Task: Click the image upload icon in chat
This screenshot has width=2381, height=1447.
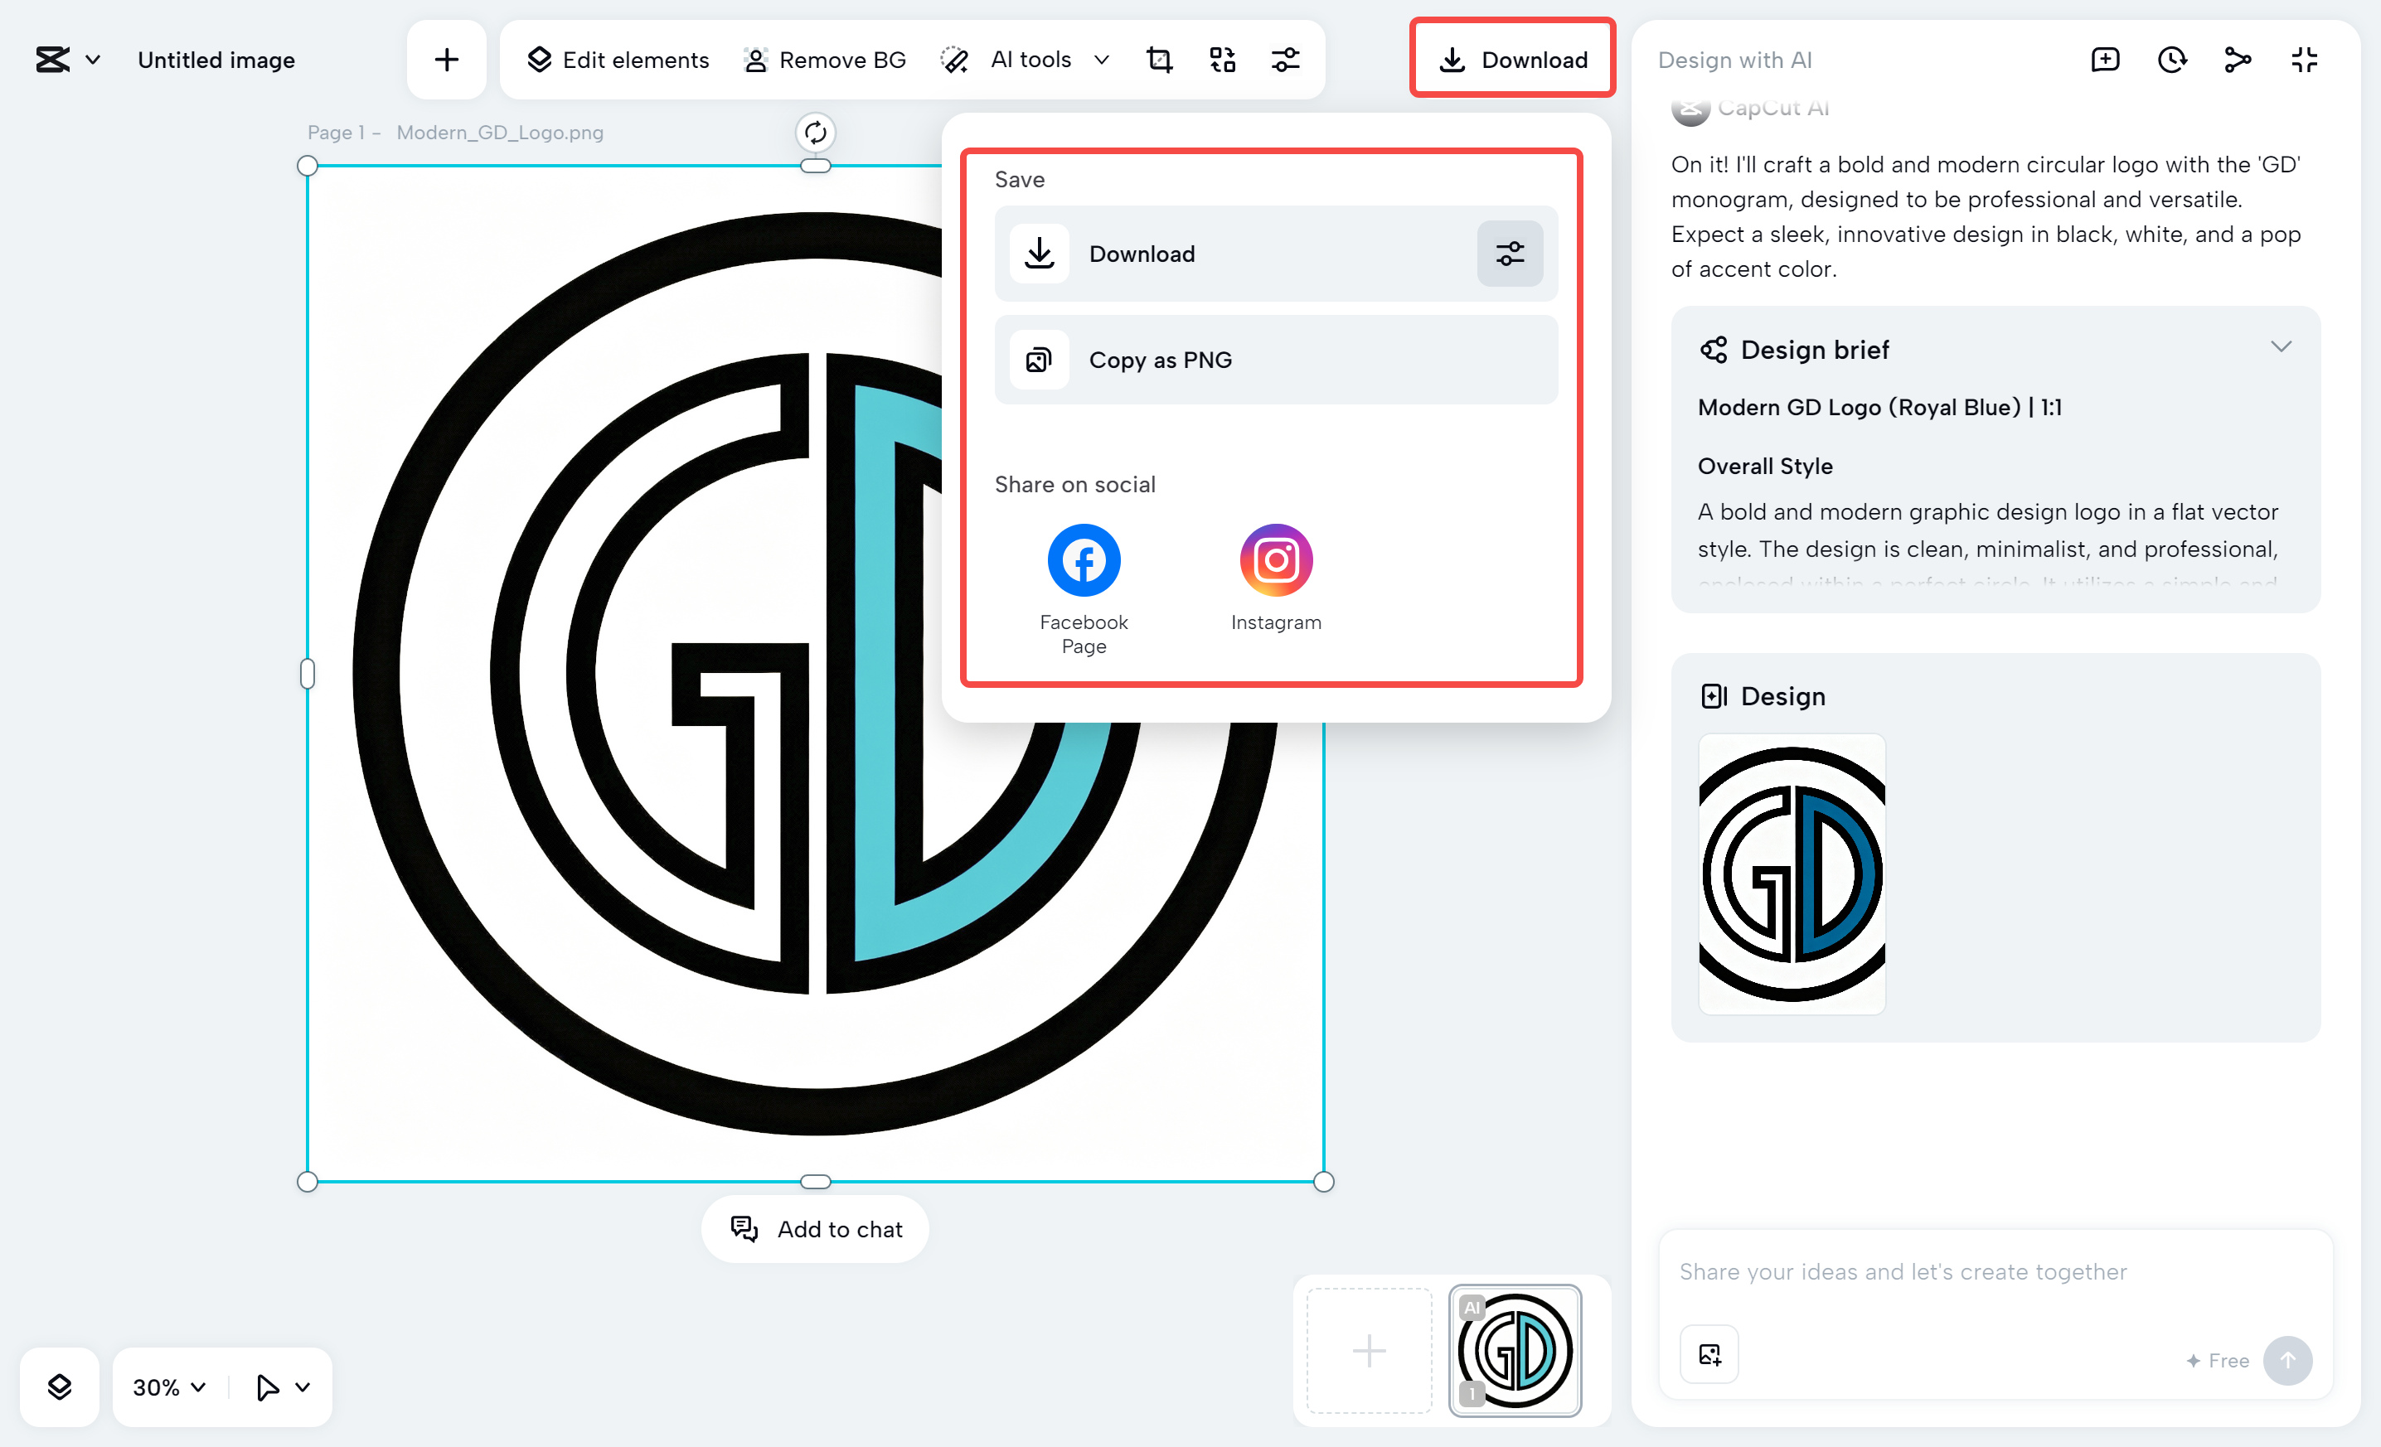Action: pyautogui.click(x=1709, y=1354)
